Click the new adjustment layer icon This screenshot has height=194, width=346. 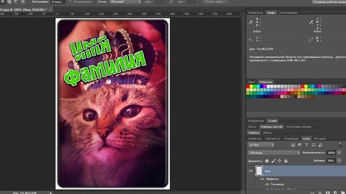[335, 192]
